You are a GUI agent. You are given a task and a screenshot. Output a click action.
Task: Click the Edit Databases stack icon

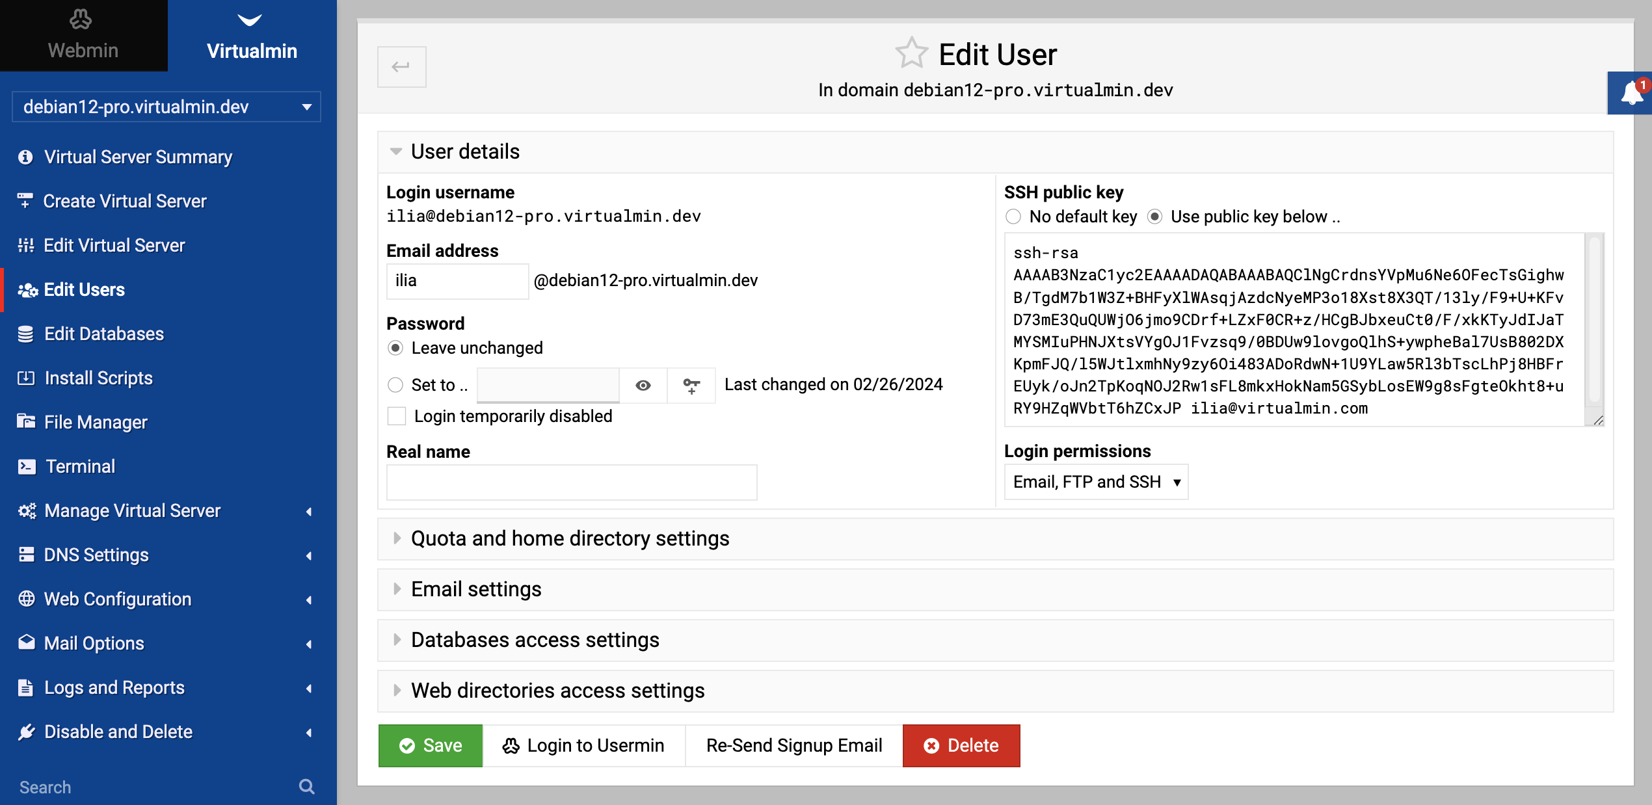(25, 334)
